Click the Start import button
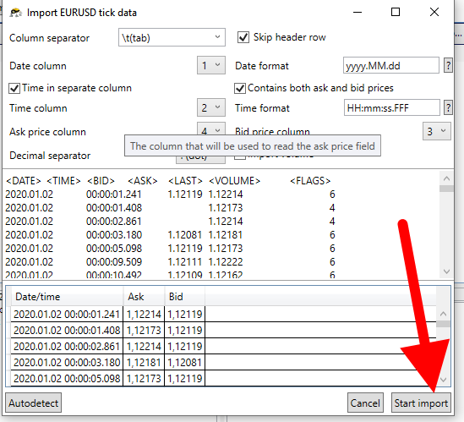464x422 pixels. 421,403
